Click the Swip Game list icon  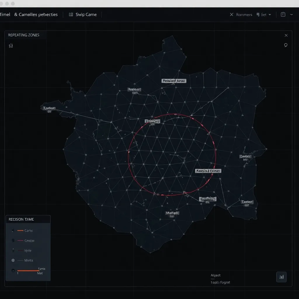(71, 15)
